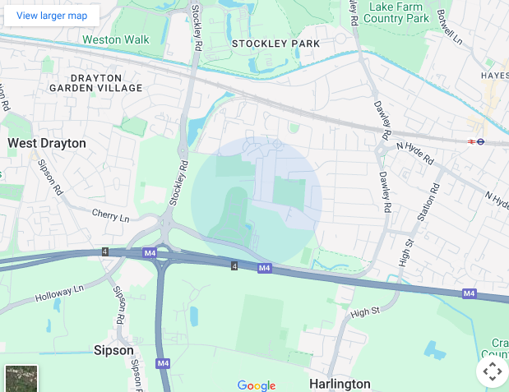This screenshot has height=392, width=509.
Task: Click the Google logo
Action: pyautogui.click(x=257, y=385)
